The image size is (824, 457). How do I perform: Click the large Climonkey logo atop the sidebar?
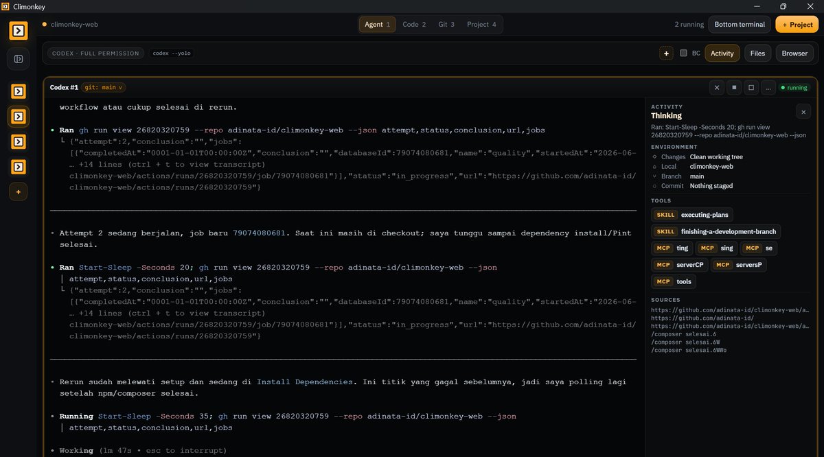coord(19,30)
